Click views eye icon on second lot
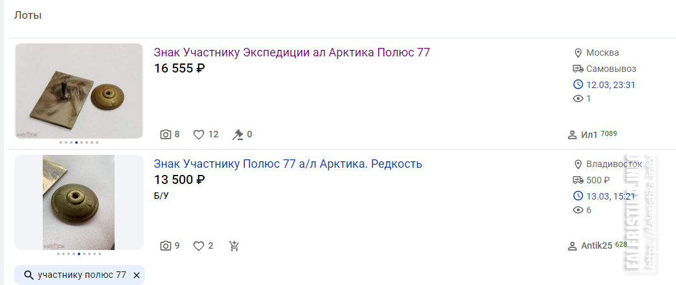This screenshot has width=676, height=285. click(x=578, y=210)
